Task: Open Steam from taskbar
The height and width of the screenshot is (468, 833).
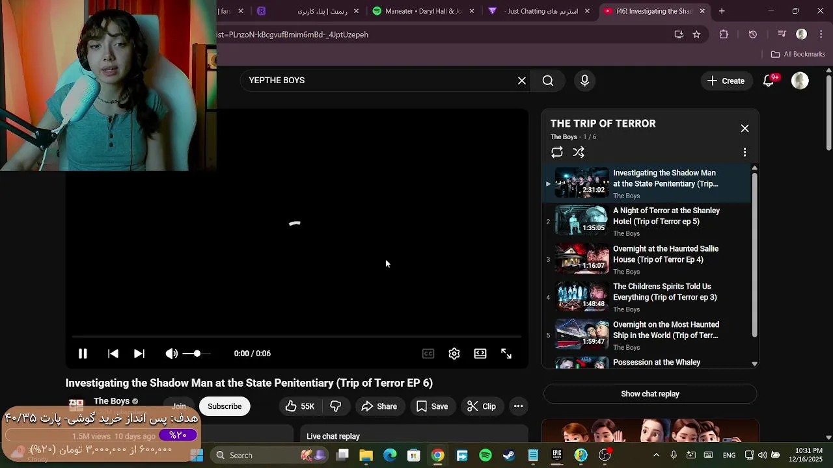Action: [509, 455]
